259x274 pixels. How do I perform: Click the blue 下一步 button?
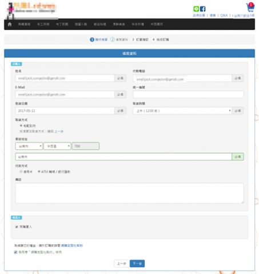(137, 264)
